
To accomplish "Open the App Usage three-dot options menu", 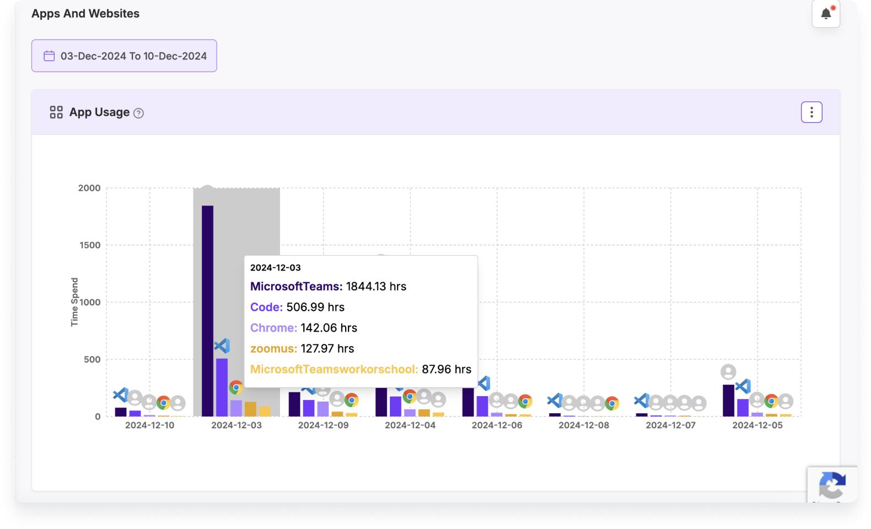I will (811, 112).
